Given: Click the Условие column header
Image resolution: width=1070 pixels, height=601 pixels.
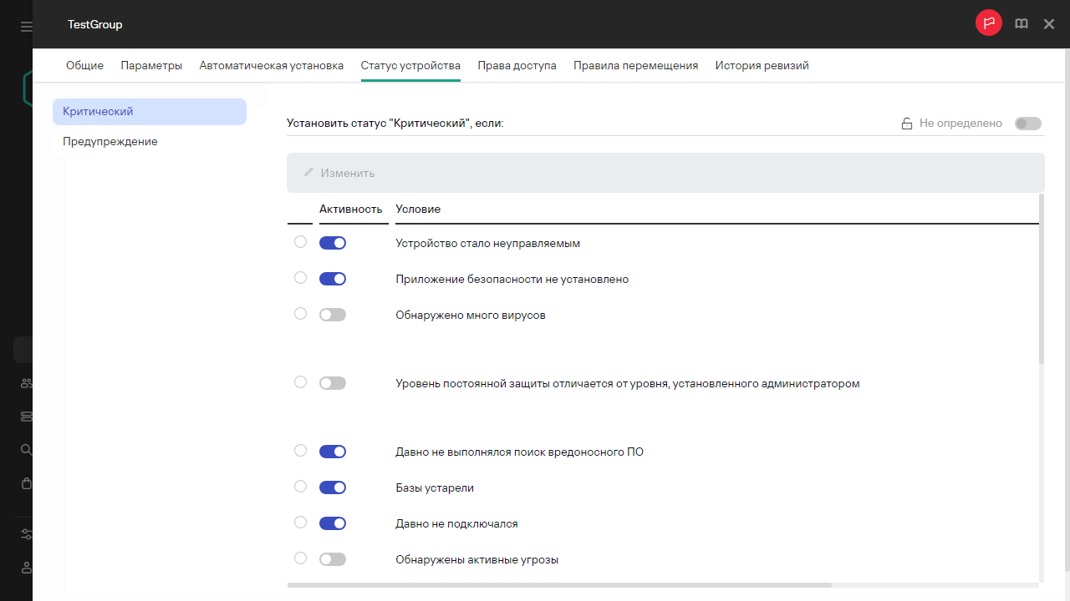Looking at the screenshot, I should point(418,209).
